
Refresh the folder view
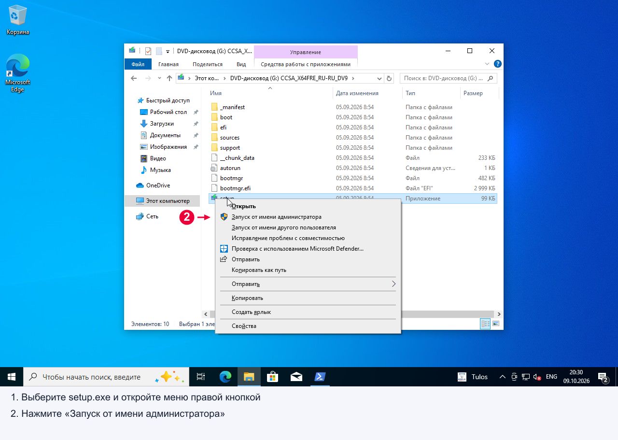pyautogui.click(x=389, y=78)
